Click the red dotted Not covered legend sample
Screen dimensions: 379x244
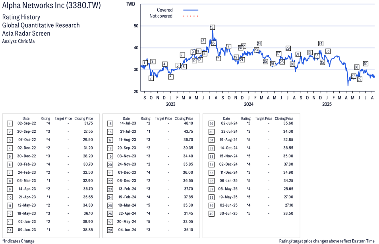(x=191, y=16)
